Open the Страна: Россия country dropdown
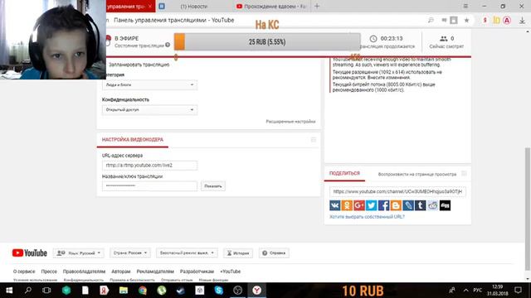The image size is (531, 298). click(130, 252)
